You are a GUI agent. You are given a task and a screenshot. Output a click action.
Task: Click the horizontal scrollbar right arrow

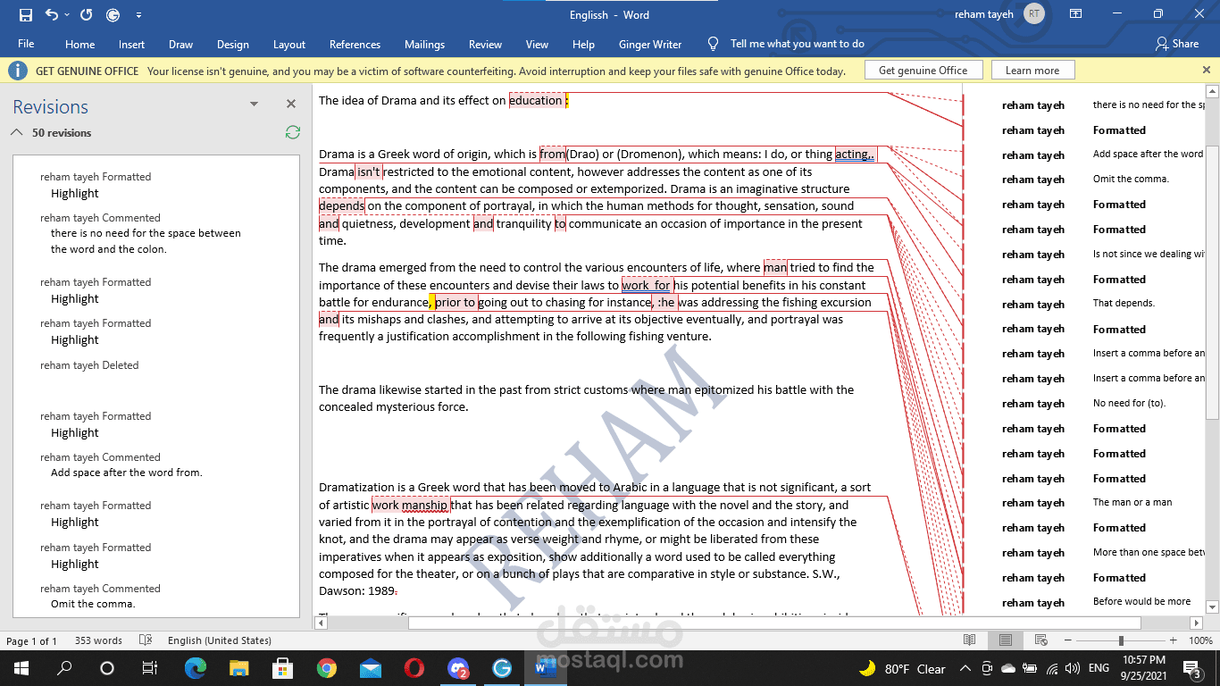(1197, 623)
